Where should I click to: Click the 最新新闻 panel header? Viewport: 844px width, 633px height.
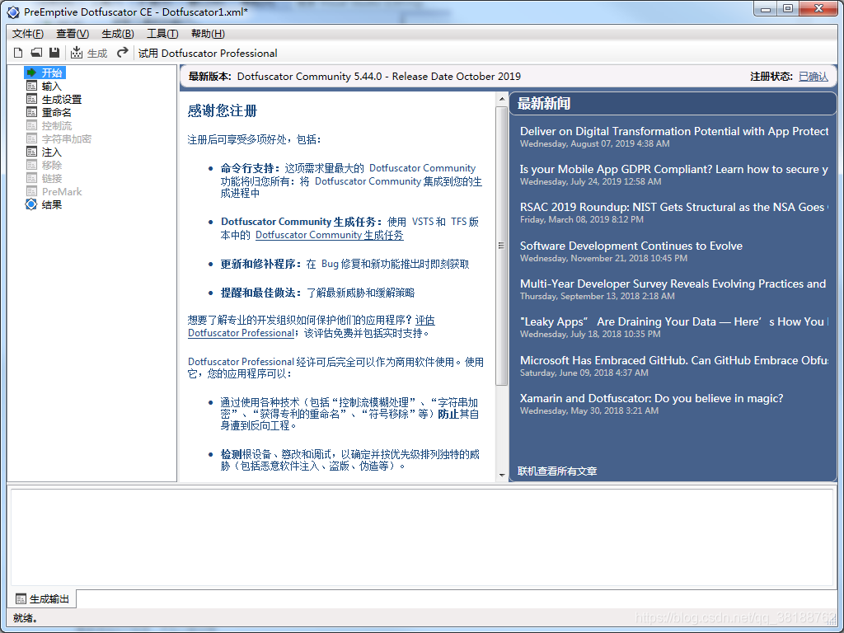673,103
